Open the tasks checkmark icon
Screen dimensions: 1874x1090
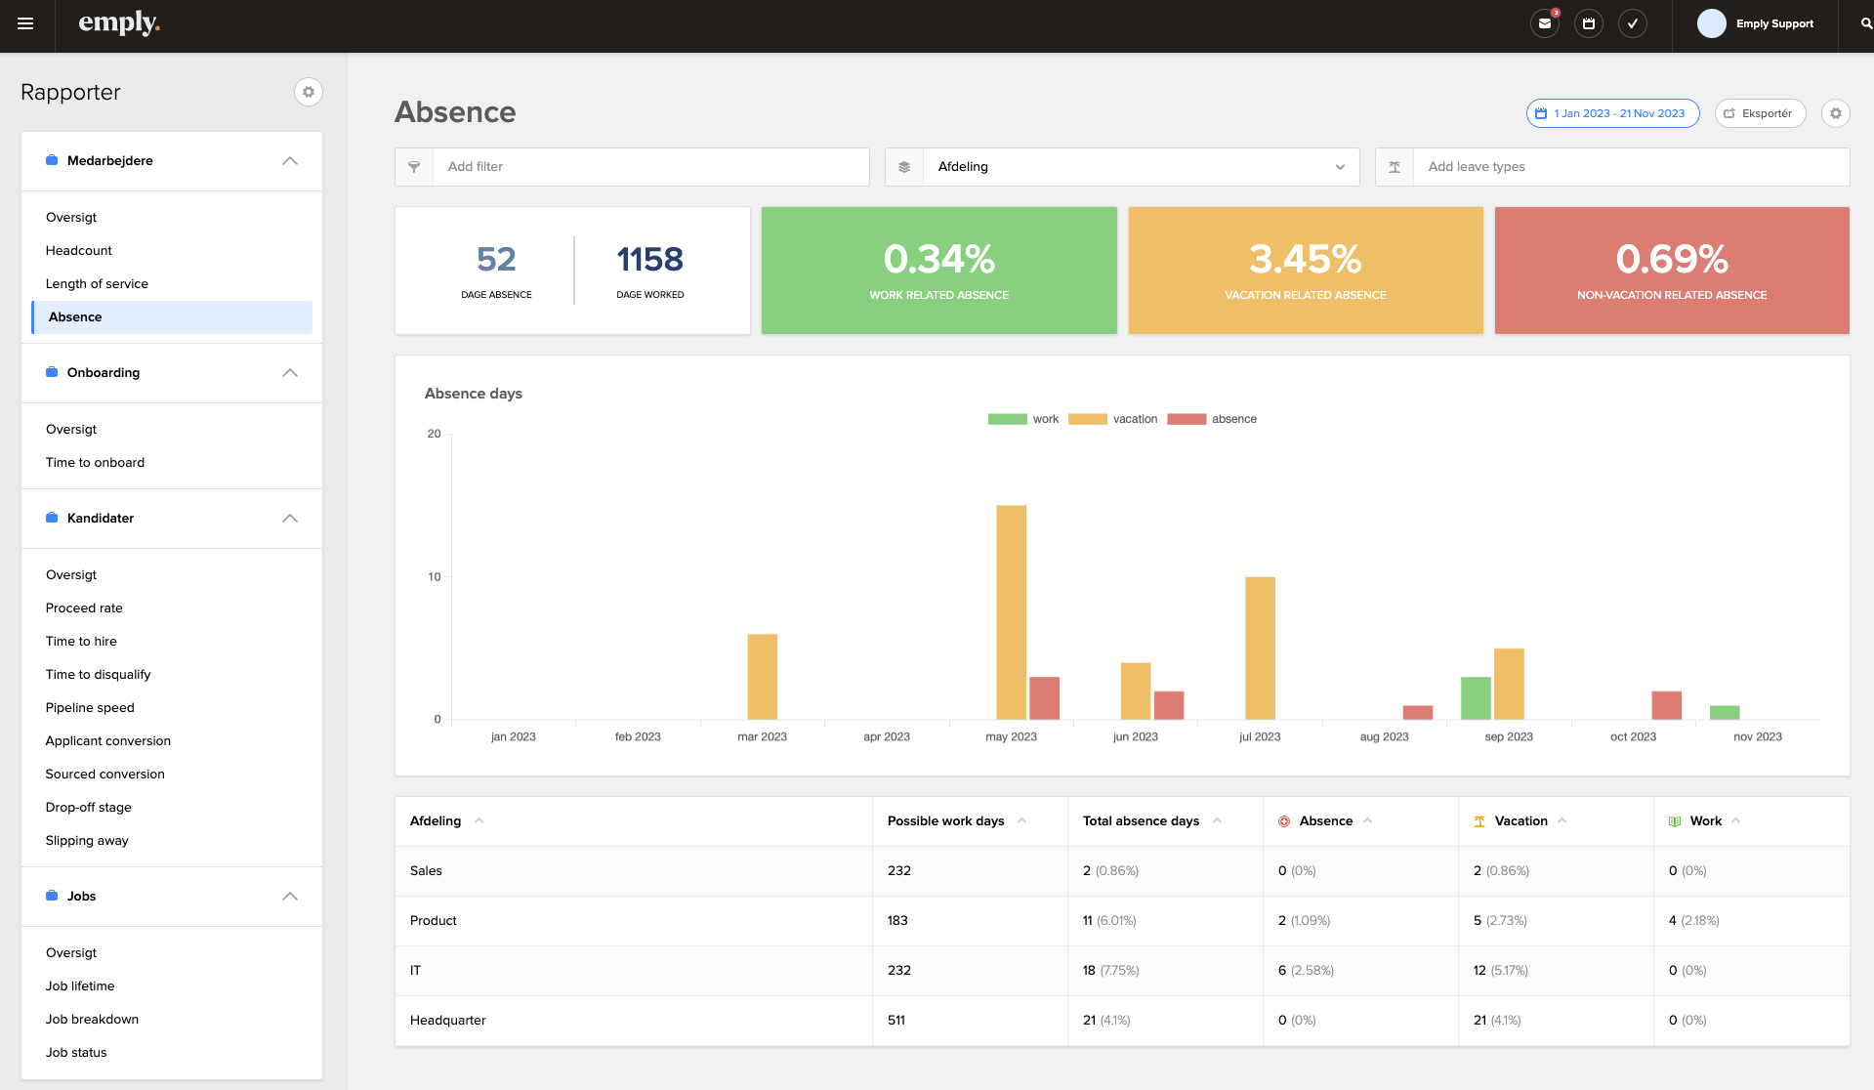click(1632, 24)
